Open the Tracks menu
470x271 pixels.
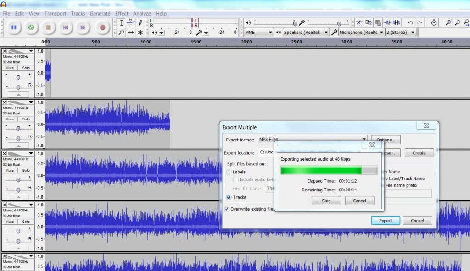(78, 13)
